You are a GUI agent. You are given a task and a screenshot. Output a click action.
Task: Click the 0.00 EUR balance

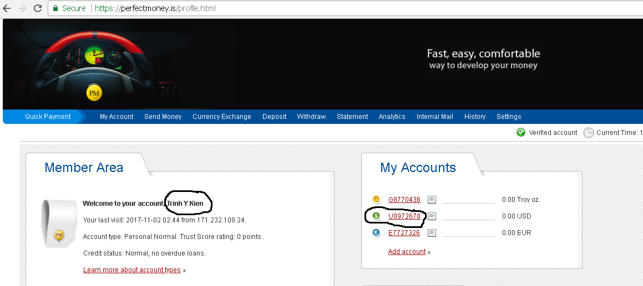point(517,233)
